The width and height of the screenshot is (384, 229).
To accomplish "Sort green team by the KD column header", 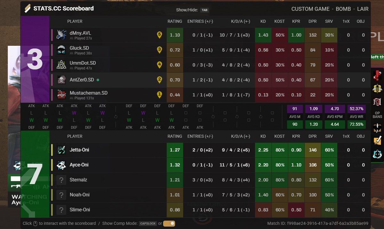I will pyautogui.click(x=263, y=136).
